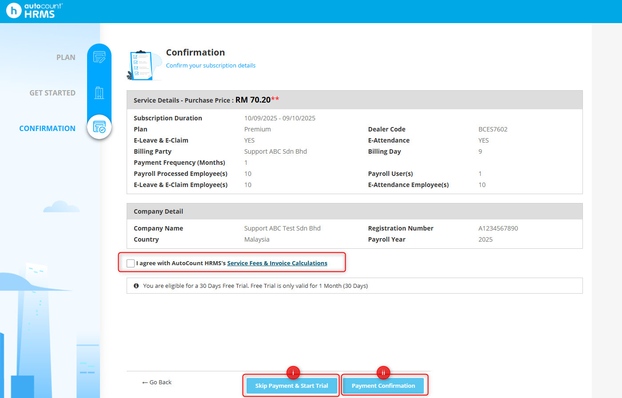Select the CONFIRMATION step label
622x398 pixels.
(x=47, y=128)
